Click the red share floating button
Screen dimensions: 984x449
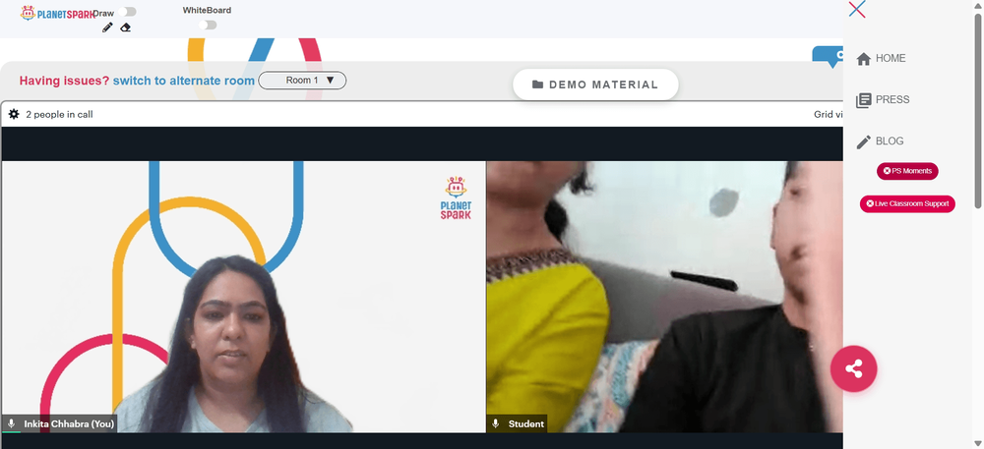tap(853, 368)
